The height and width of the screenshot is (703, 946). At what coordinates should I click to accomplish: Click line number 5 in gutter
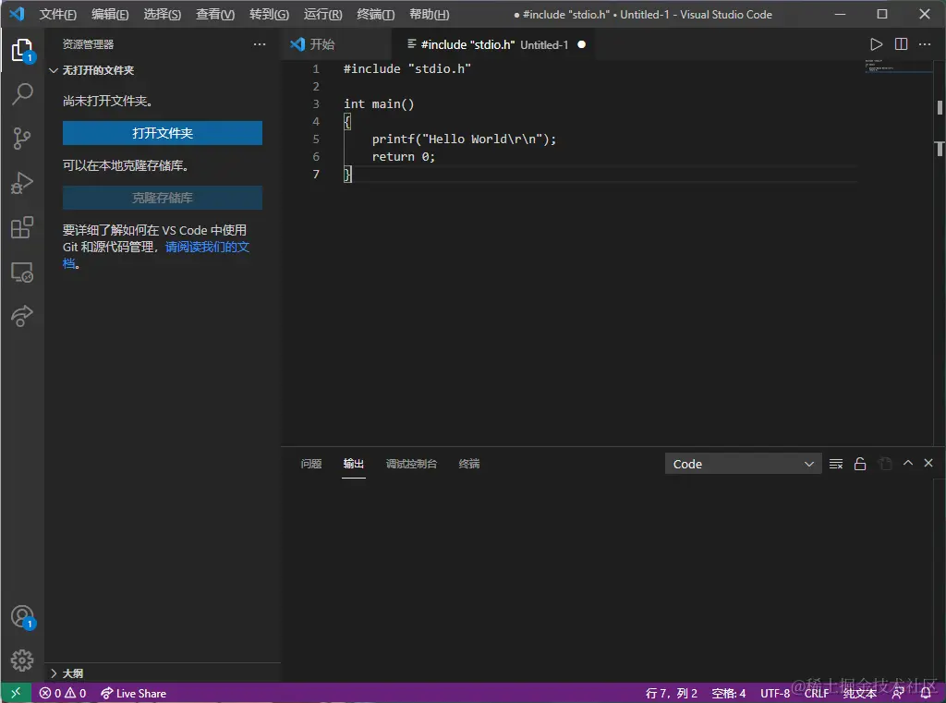[x=316, y=139]
